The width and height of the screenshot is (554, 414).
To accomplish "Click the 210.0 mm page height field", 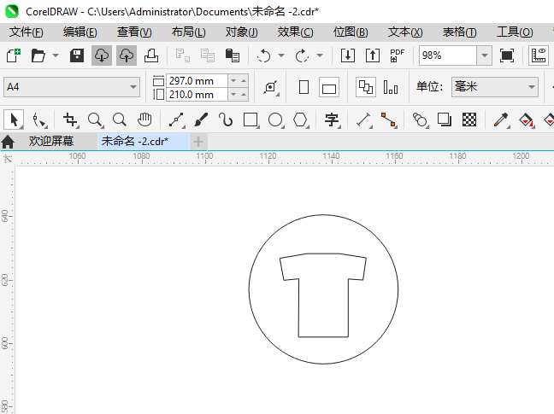I will pos(197,95).
